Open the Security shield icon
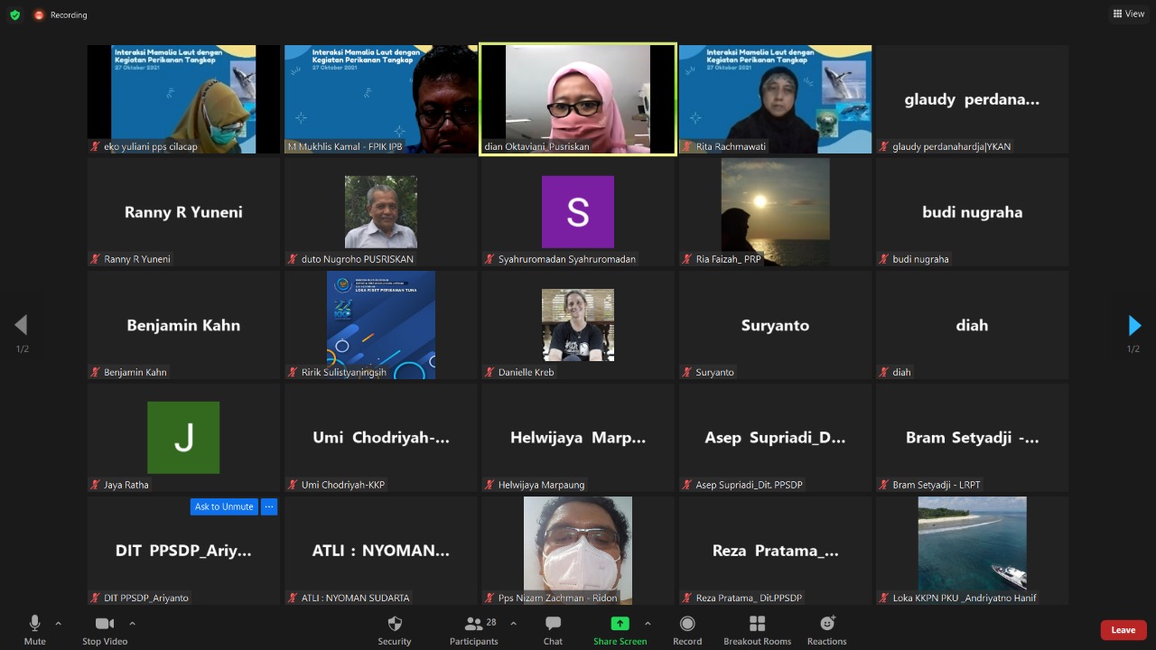 [x=395, y=624]
